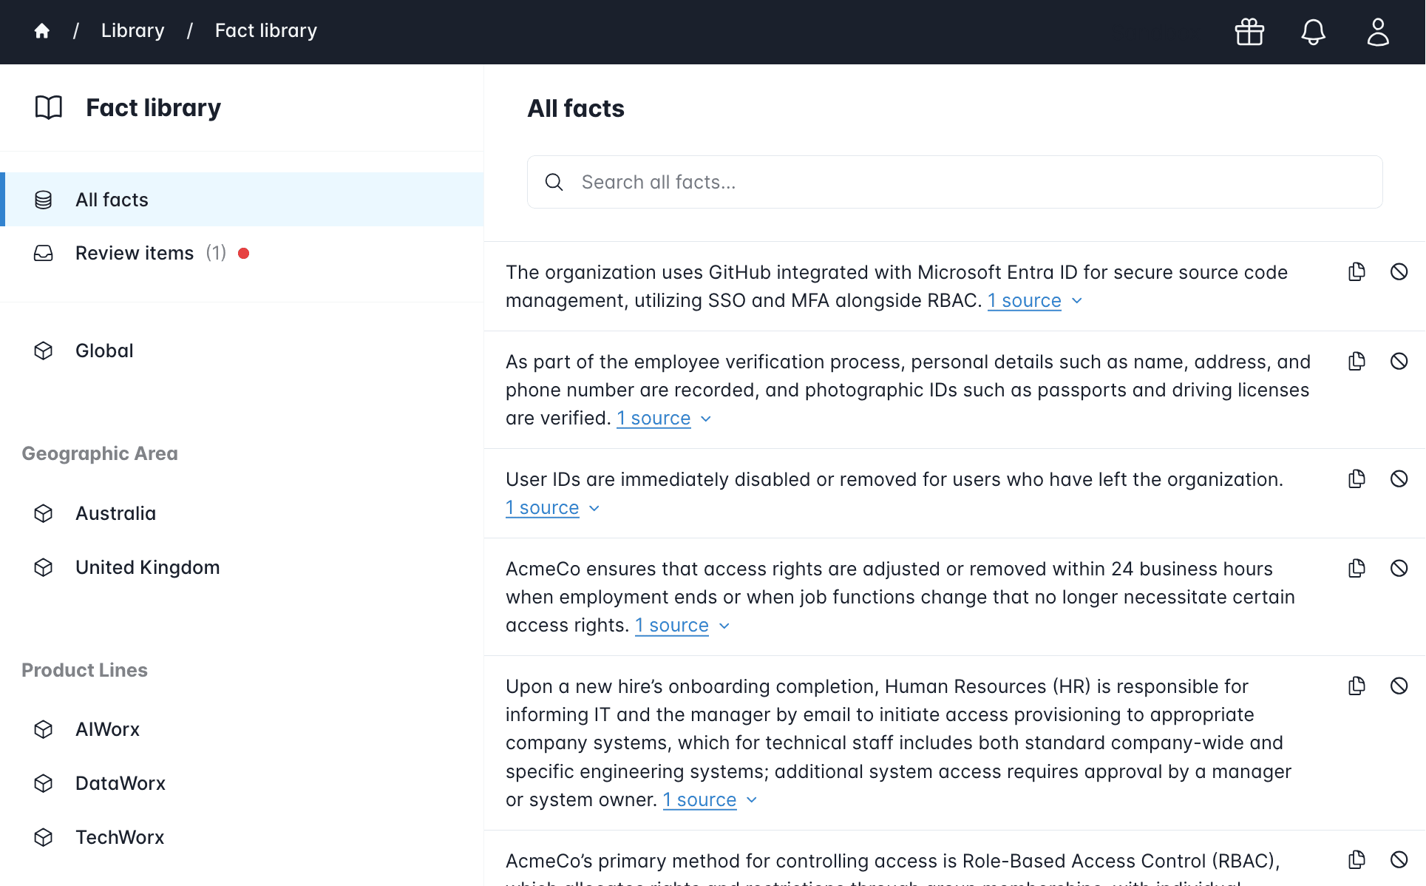Copy the User IDs disabled fact
This screenshot has width=1426, height=886.
(x=1357, y=479)
